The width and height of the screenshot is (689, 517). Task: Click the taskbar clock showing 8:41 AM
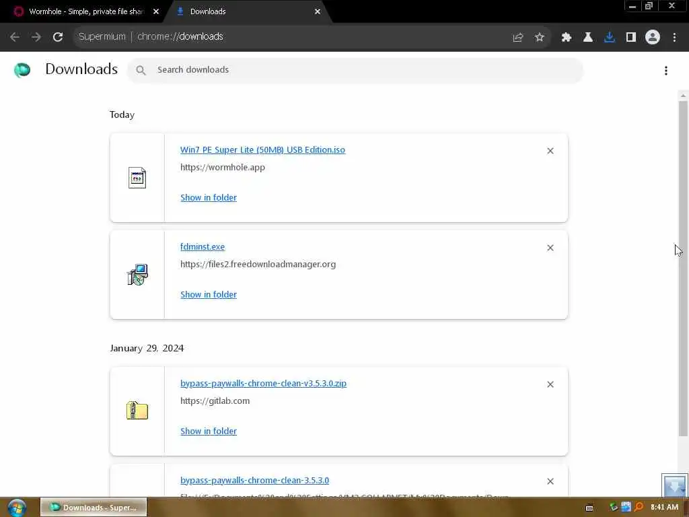tap(664, 508)
